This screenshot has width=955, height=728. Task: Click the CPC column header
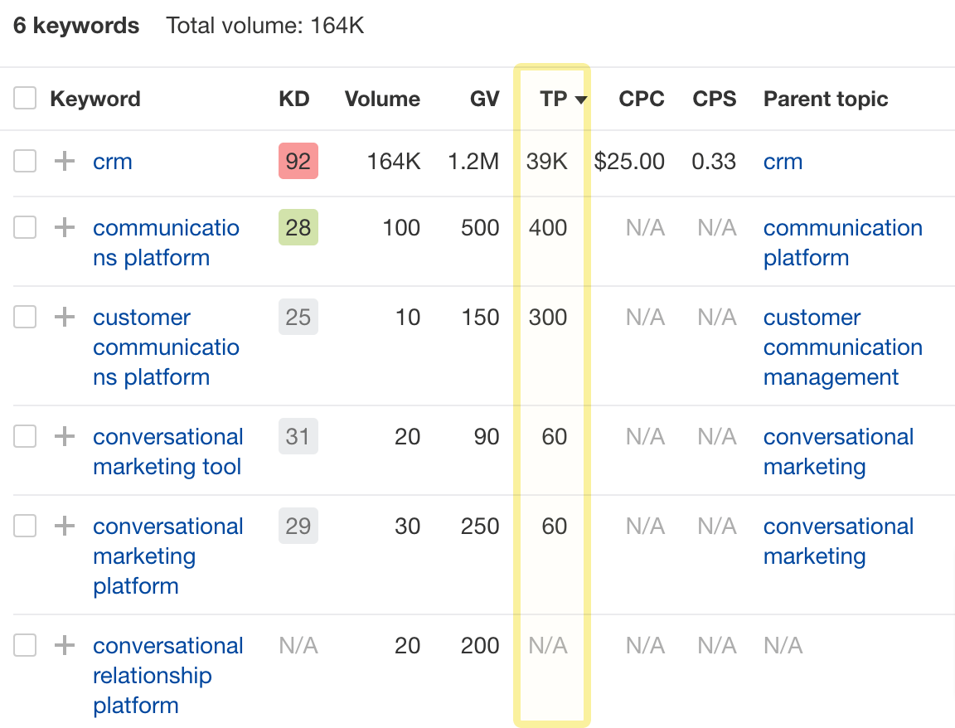coord(642,99)
